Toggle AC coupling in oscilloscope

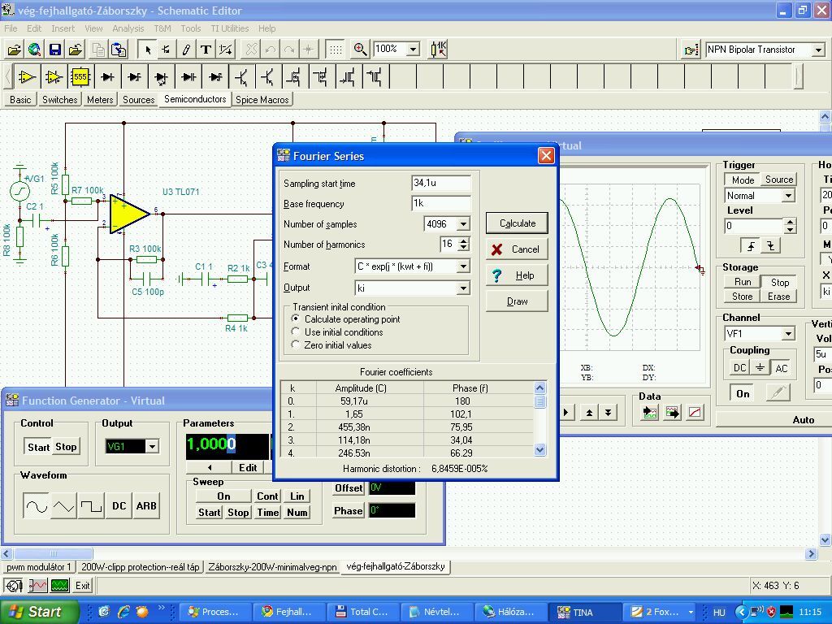click(x=781, y=368)
